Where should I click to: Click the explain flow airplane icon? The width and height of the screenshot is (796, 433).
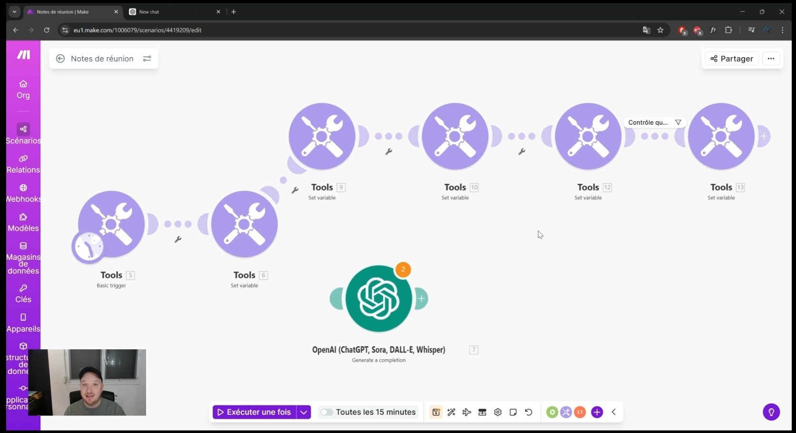click(x=467, y=412)
